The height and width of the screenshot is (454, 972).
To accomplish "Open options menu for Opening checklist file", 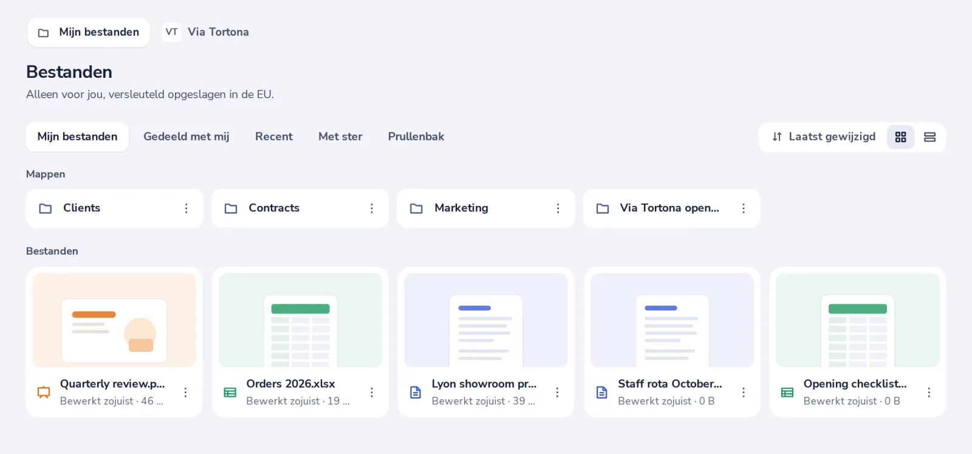I will pos(929,393).
